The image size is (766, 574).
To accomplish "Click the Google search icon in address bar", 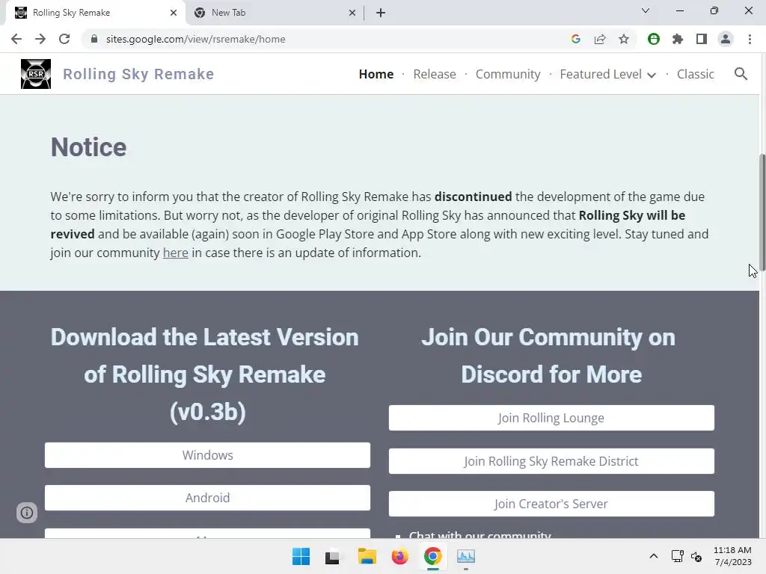I will pyautogui.click(x=575, y=39).
